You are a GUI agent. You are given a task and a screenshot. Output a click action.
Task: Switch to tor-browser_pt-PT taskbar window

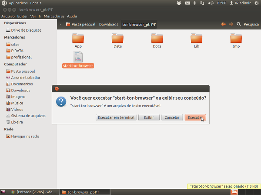(85, 192)
